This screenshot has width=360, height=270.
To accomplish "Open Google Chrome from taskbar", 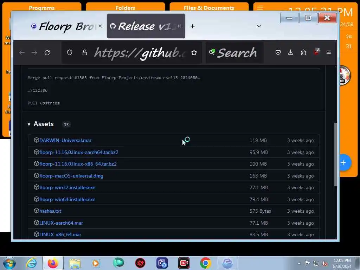I will pos(205,263).
